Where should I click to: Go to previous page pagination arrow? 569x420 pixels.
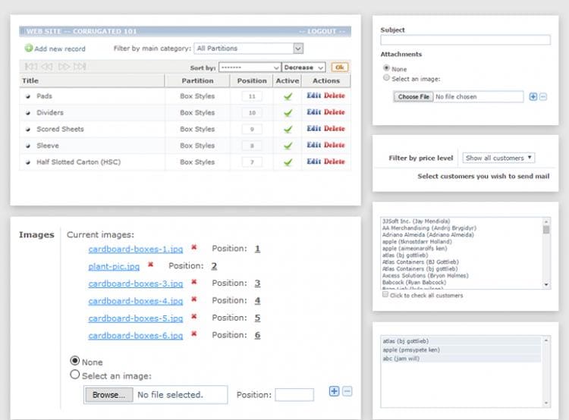[x=47, y=67]
